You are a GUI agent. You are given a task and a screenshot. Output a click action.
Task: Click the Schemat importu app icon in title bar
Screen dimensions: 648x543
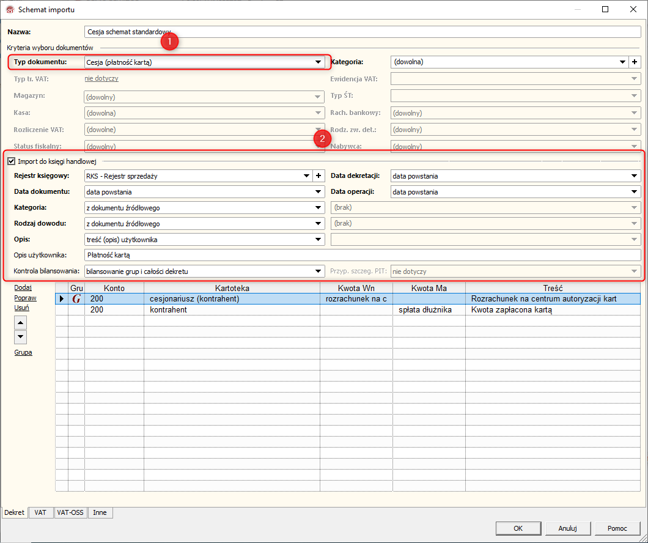(x=10, y=10)
